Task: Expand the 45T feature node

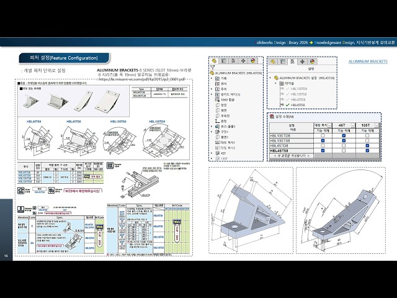Action: pos(212,153)
